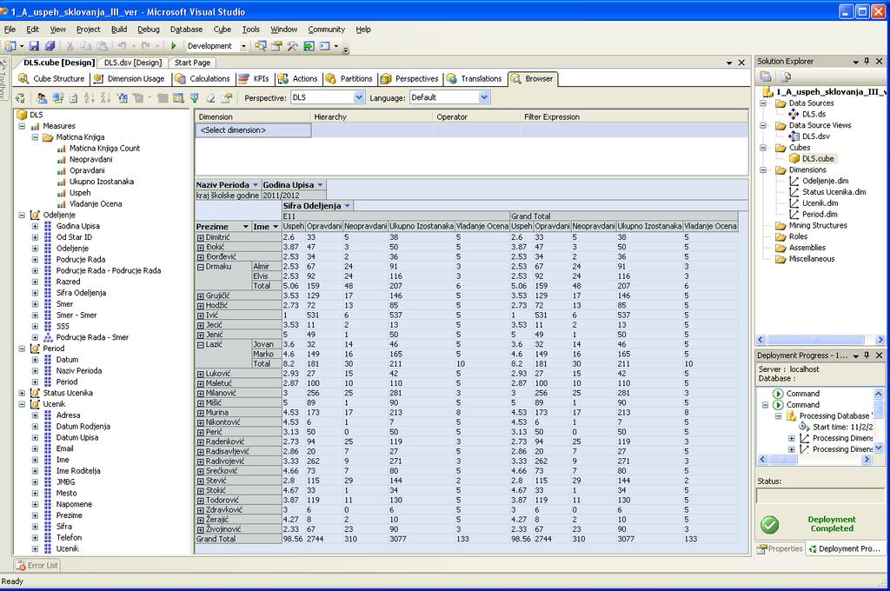890x591 pixels.
Task: Toggle auto-hide pin on Deployment Progress panel
Action: click(x=867, y=355)
